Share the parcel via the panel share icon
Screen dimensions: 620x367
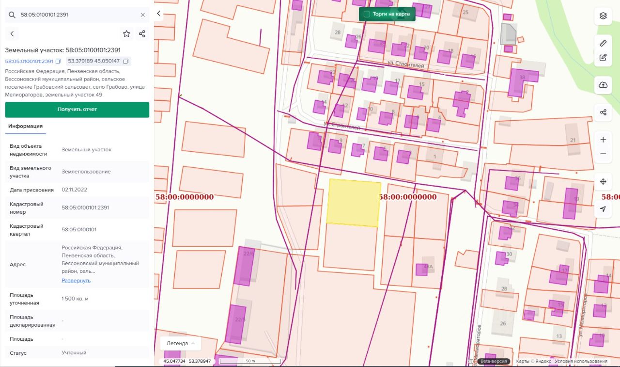142,33
